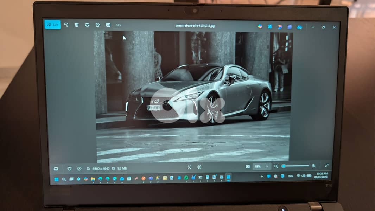Rotate the image with the rotate icon
This screenshot has height=211, width=375.
coord(66,25)
